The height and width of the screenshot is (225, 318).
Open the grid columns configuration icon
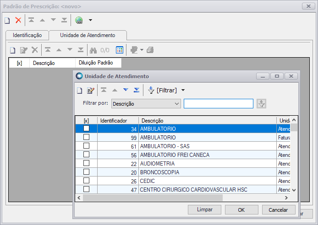coord(120,50)
